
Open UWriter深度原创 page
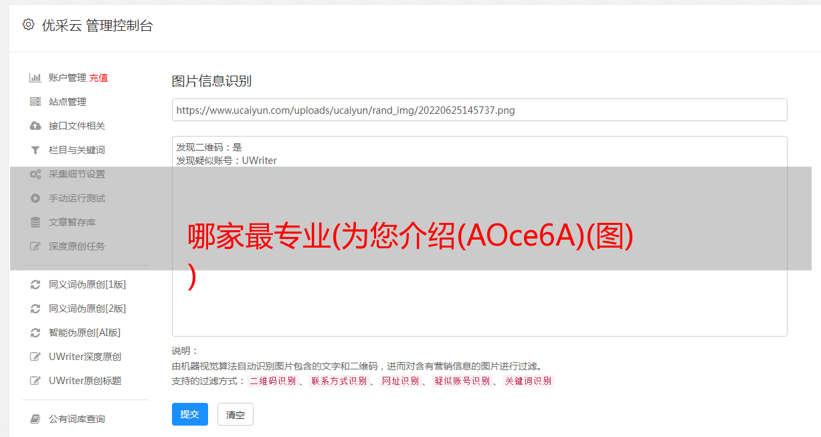click(x=85, y=357)
